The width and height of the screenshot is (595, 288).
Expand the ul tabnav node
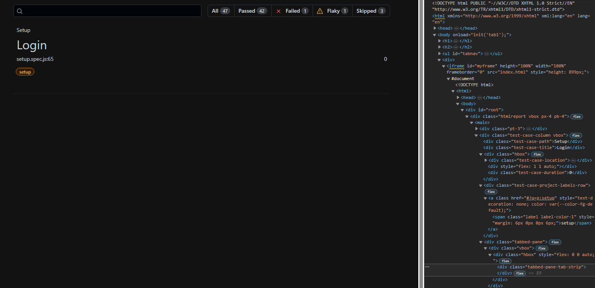tap(439, 54)
